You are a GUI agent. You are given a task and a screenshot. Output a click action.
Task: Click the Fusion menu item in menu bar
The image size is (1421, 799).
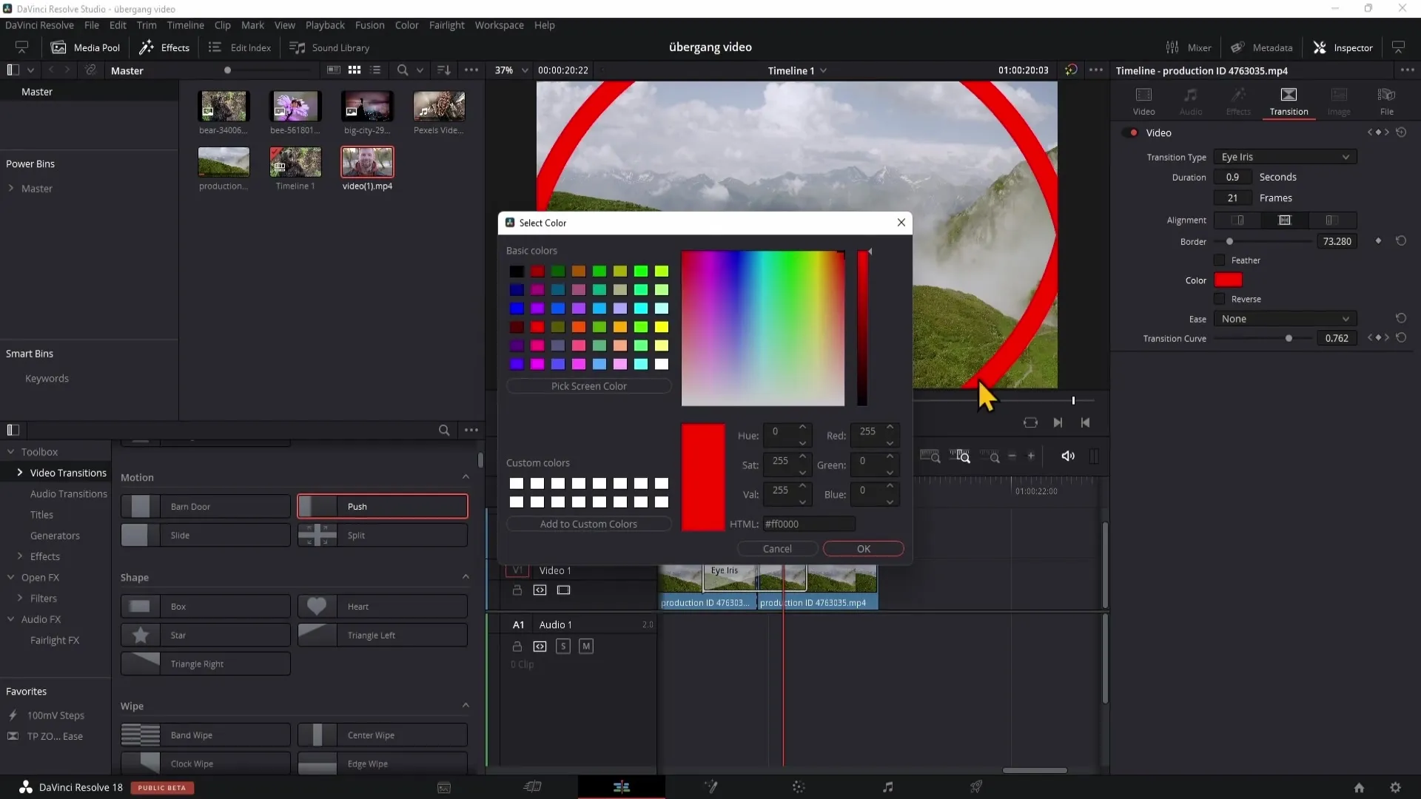coord(369,24)
